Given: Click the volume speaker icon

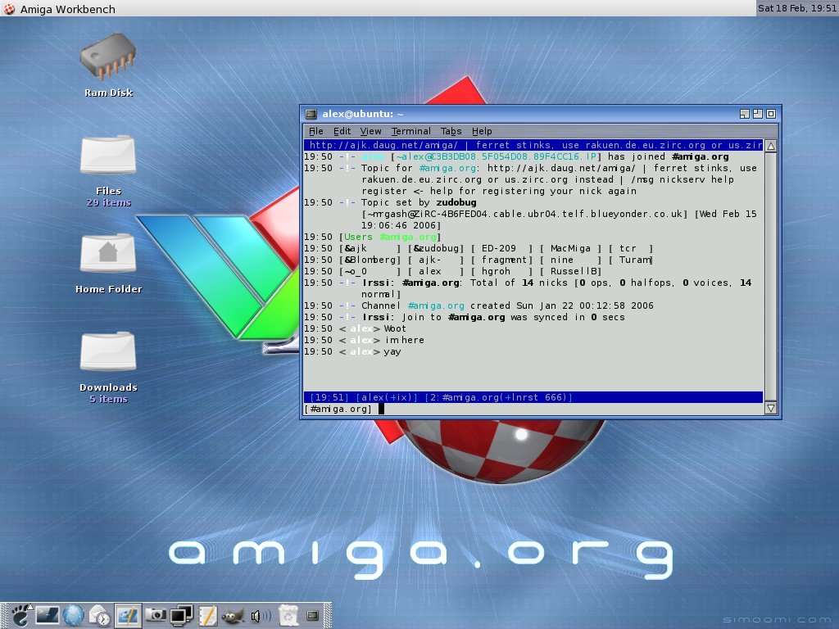Looking at the screenshot, I should (x=261, y=616).
